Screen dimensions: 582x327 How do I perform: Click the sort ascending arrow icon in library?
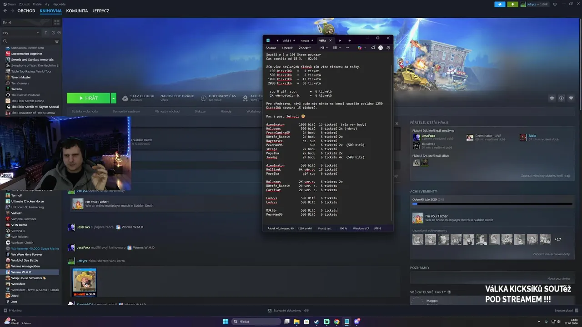(46, 33)
